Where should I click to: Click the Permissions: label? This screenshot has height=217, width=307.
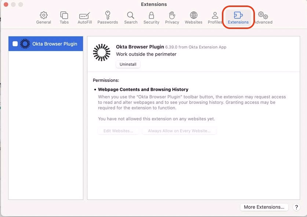[x=106, y=80]
